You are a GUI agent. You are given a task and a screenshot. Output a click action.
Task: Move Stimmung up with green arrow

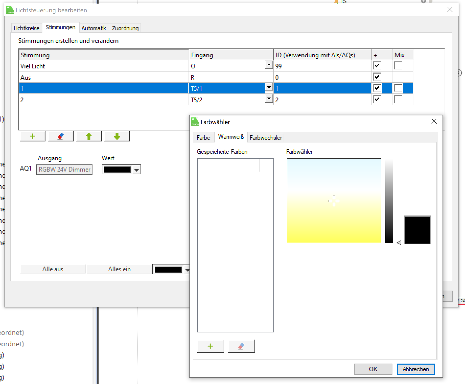click(89, 136)
